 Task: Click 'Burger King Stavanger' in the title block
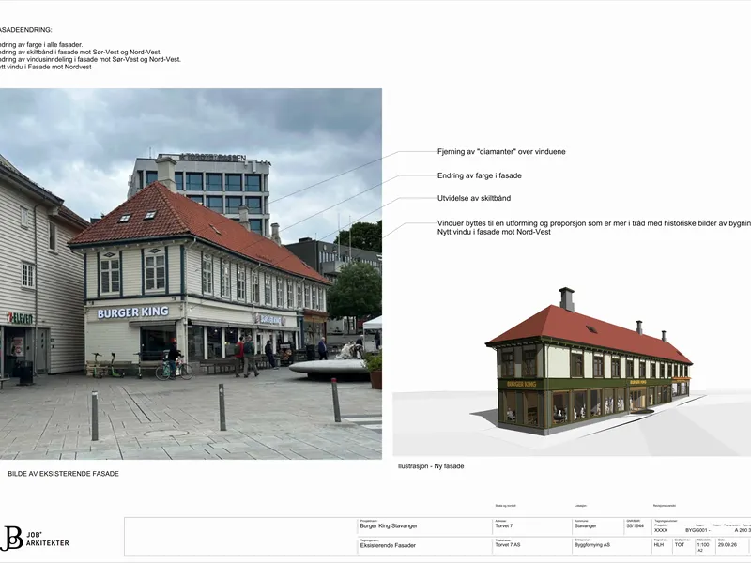(389, 525)
